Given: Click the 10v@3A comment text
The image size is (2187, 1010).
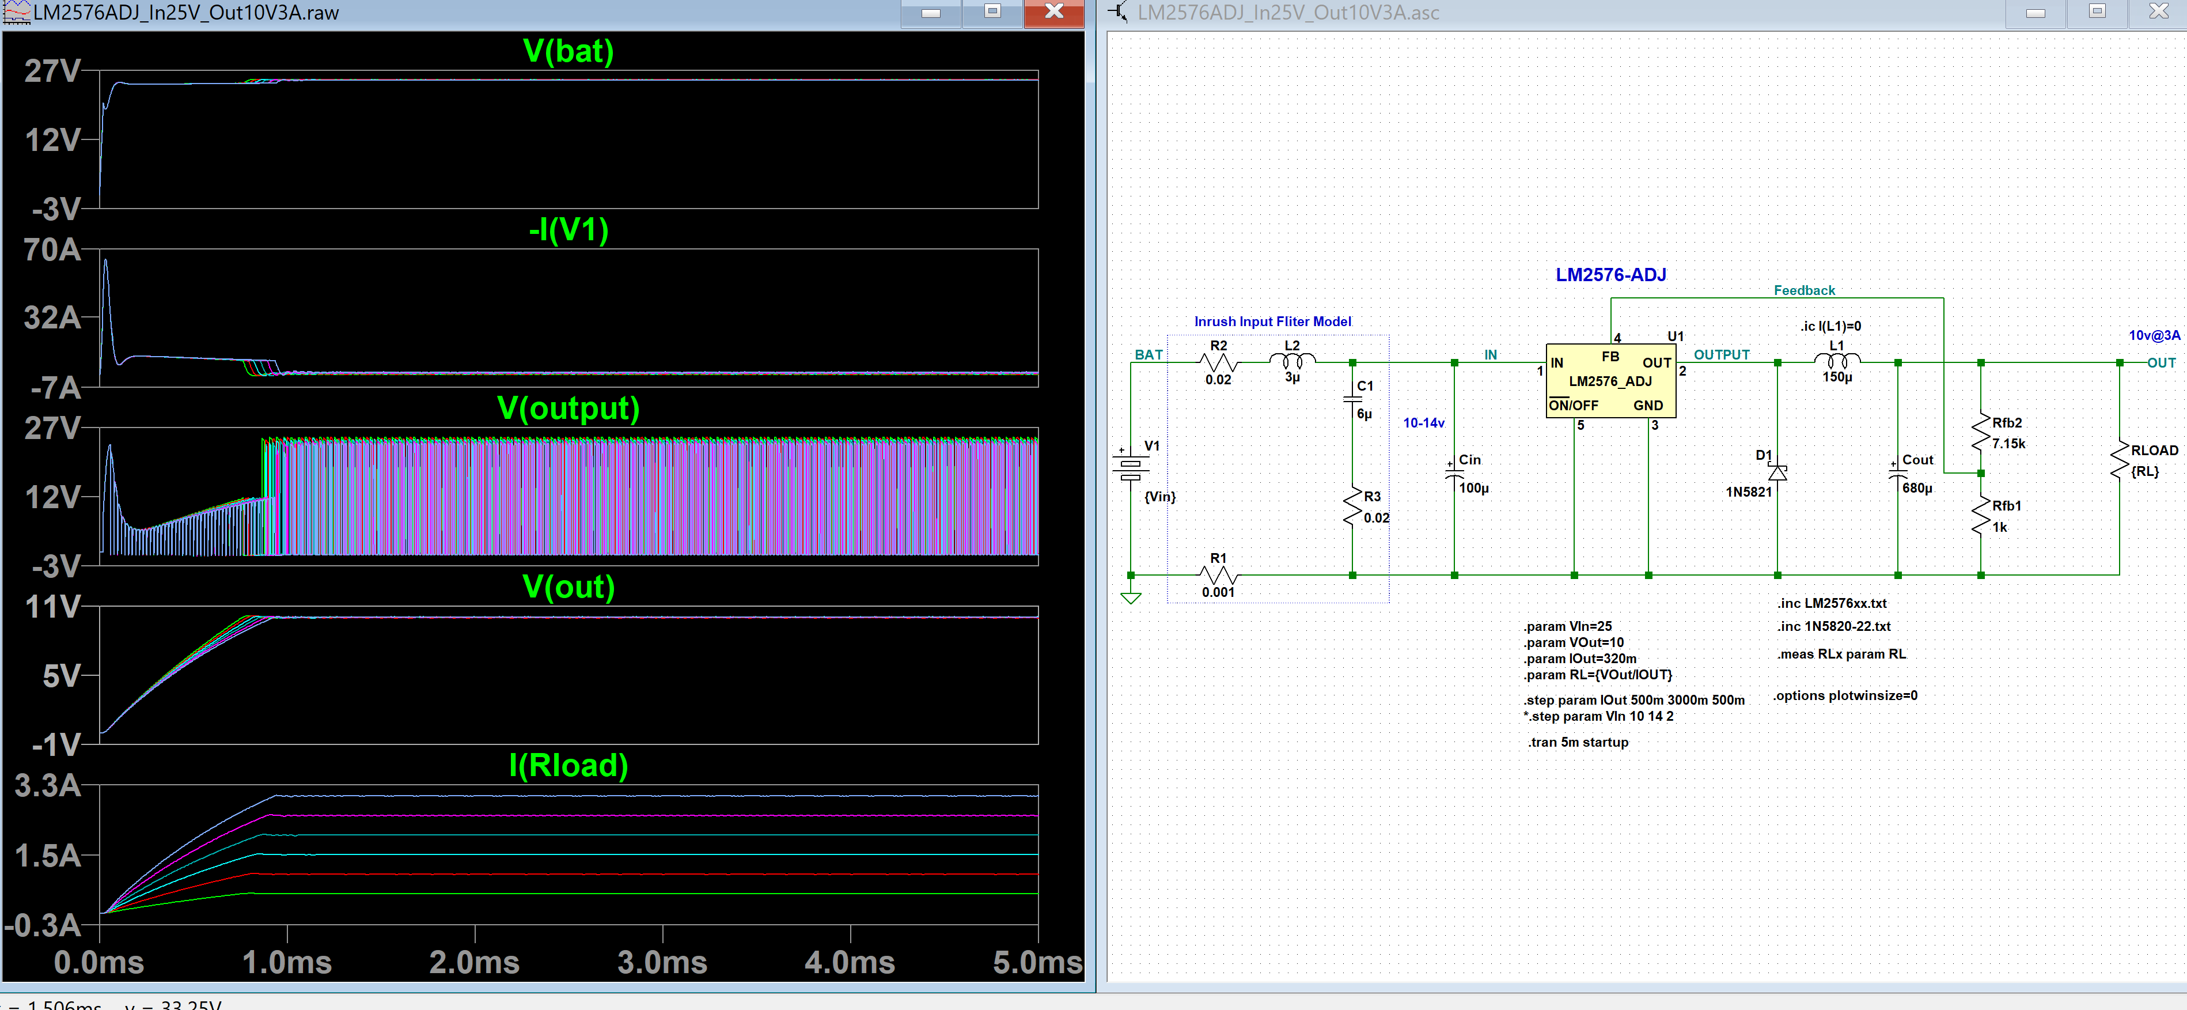Looking at the screenshot, I should click(x=2154, y=335).
